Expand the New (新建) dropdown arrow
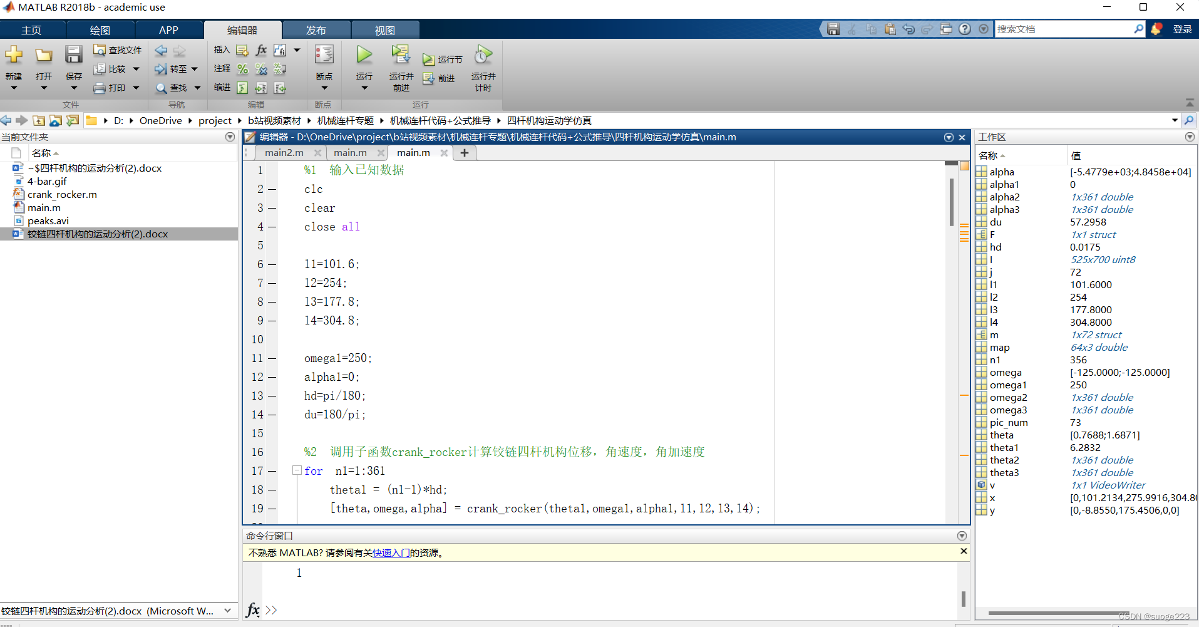 pyautogui.click(x=14, y=88)
